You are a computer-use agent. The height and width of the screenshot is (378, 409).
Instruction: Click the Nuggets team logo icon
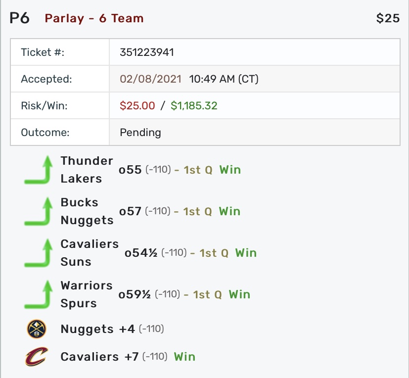click(x=36, y=329)
